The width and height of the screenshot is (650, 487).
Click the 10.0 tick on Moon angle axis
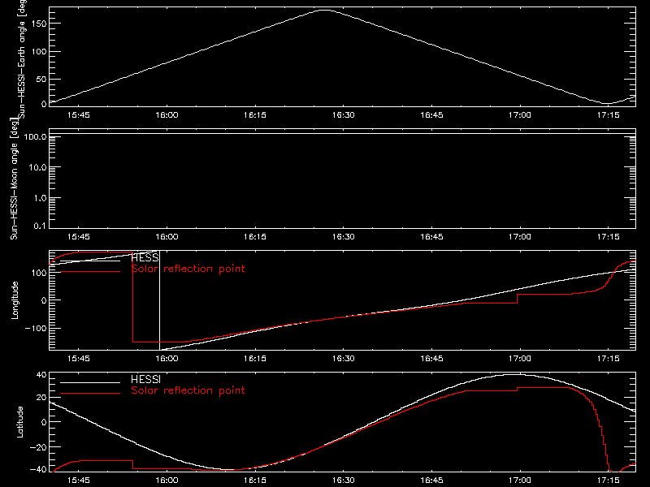(37, 167)
